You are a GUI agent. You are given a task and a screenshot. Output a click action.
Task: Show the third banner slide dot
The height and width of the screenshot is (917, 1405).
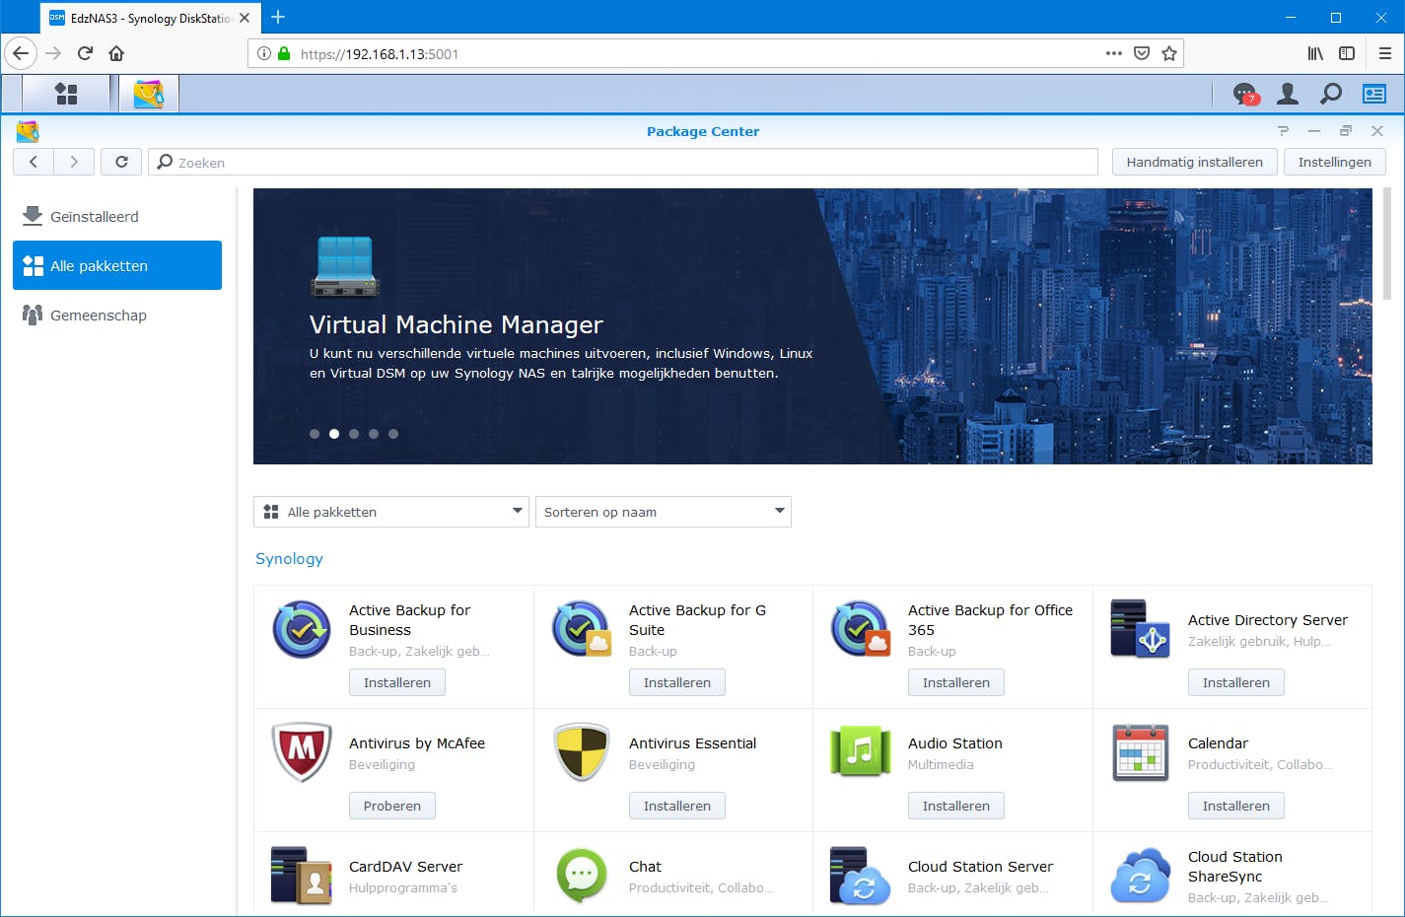tap(354, 434)
